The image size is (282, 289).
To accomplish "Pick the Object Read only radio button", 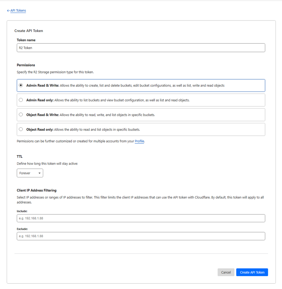I will [21, 129].
